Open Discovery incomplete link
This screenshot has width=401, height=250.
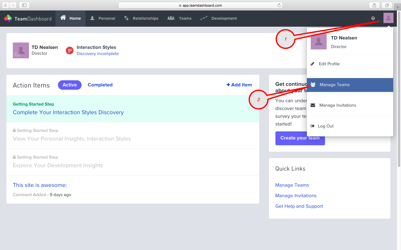(x=98, y=54)
